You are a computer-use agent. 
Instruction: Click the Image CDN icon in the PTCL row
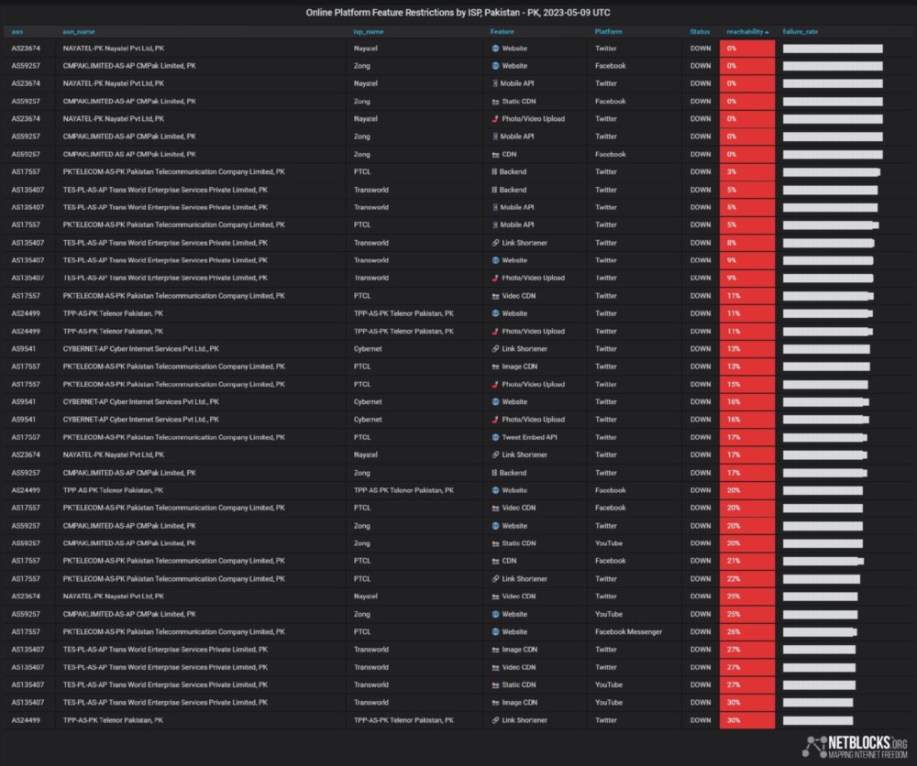tap(495, 367)
